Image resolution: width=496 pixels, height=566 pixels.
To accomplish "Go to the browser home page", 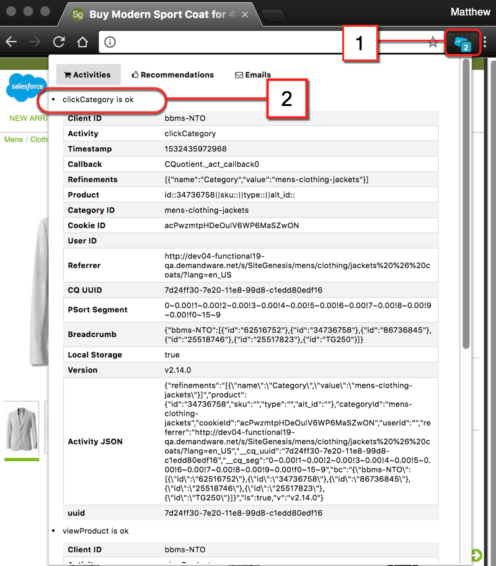I will coord(82,42).
